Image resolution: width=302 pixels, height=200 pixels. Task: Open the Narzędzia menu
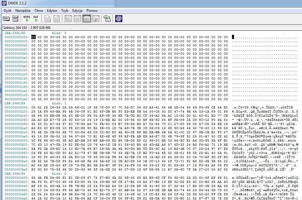(x=23, y=11)
